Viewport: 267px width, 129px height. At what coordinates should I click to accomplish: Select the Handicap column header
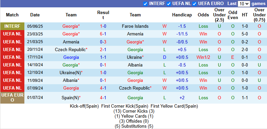tap(182, 15)
